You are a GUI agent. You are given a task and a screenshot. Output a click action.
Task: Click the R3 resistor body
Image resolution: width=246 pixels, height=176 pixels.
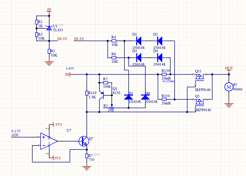click(x=37, y=35)
